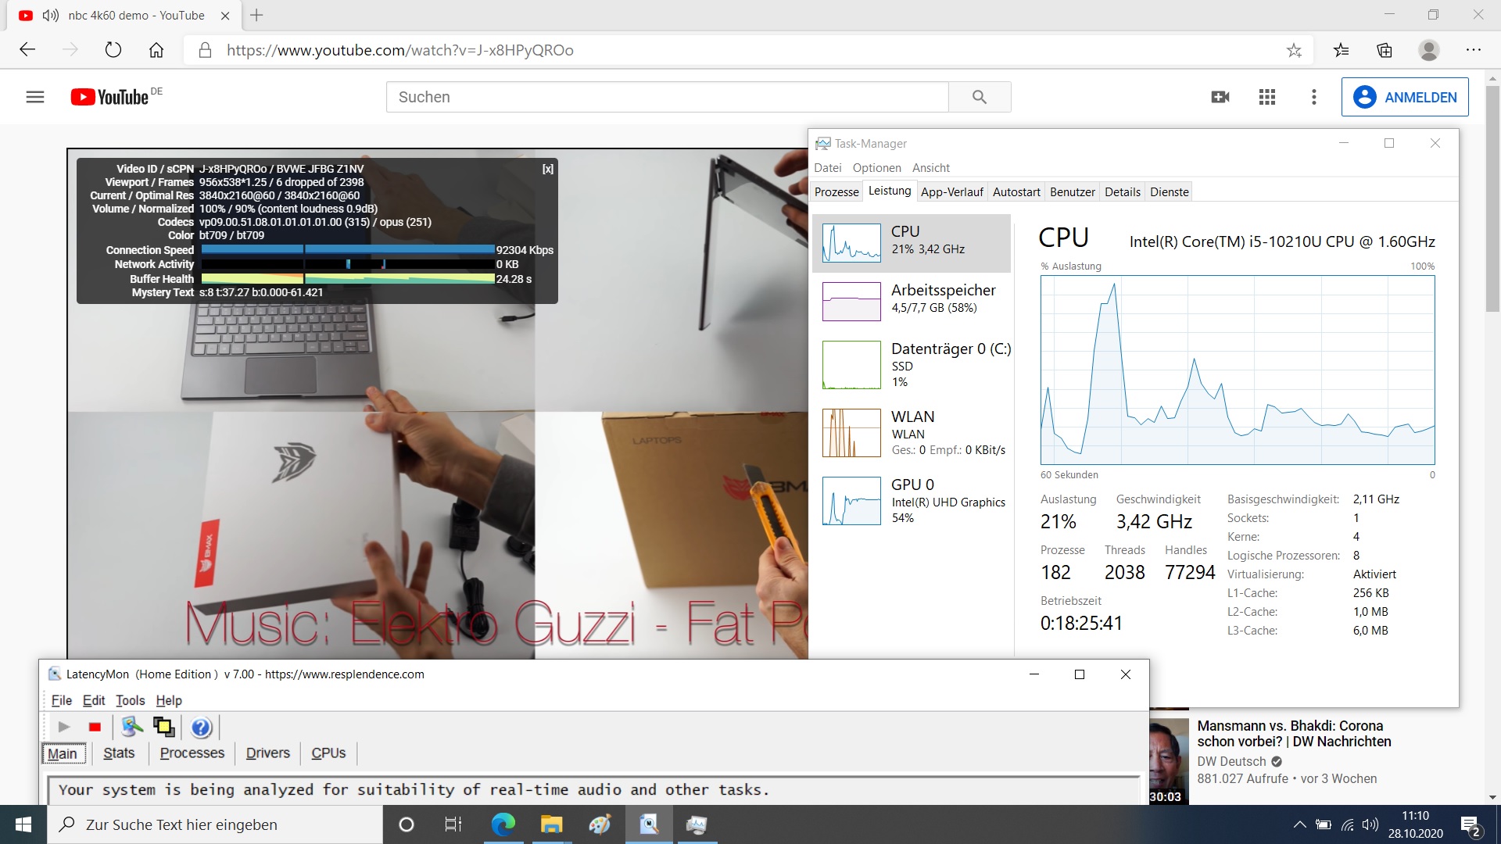Switch to the Drivers tab in LatencyMon

click(x=267, y=753)
